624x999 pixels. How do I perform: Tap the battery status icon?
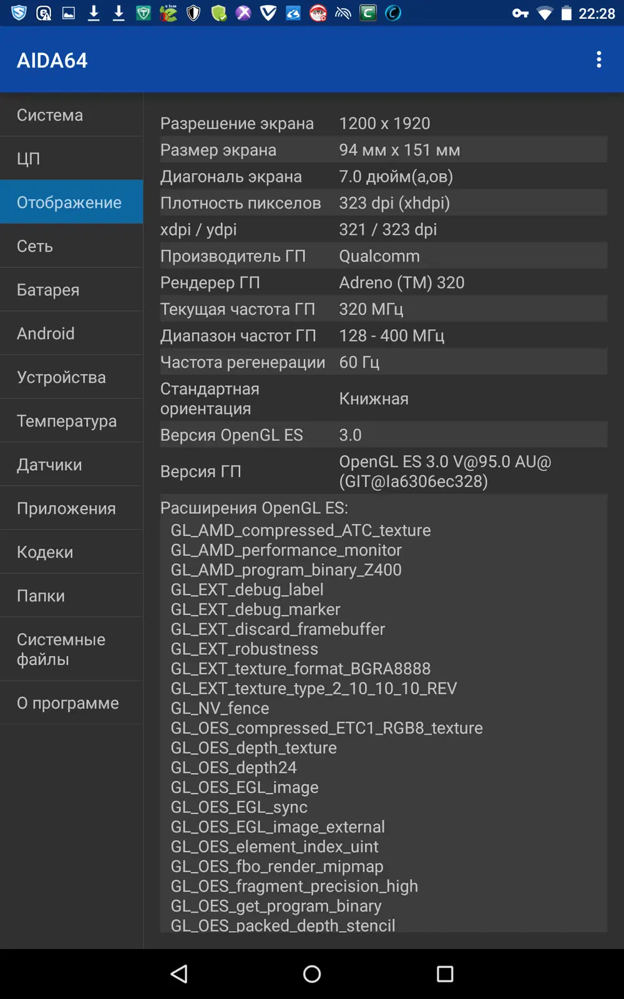click(566, 13)
